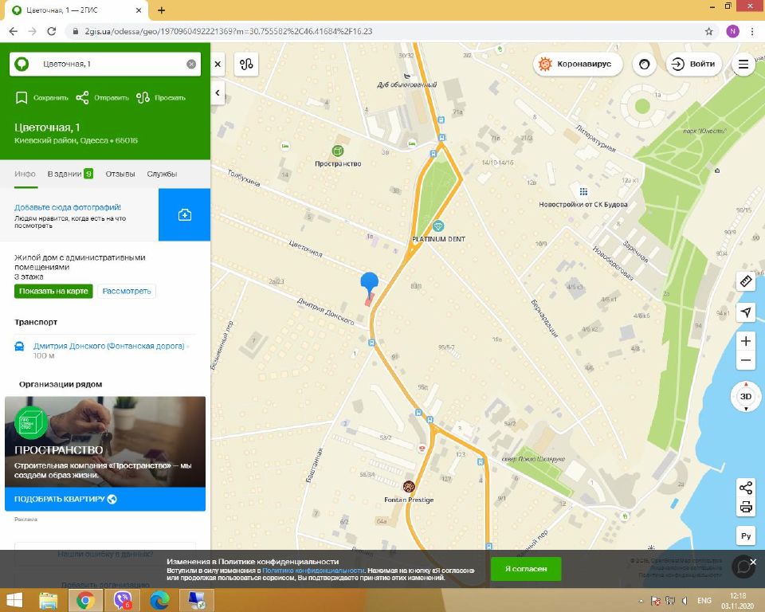
Task: Toggle 3D map view
Action: coord(746,396)
